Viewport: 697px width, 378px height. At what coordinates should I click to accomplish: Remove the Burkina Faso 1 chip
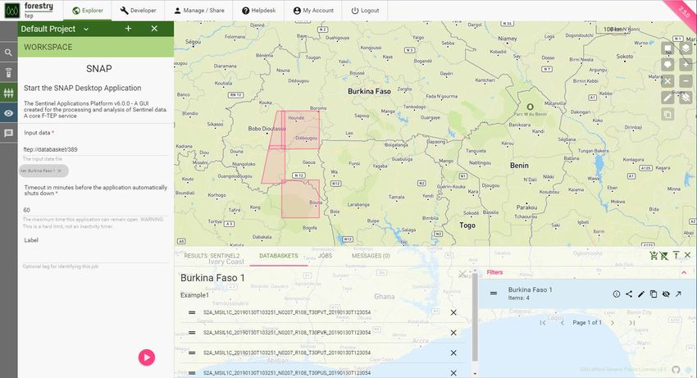click(60, 171)
